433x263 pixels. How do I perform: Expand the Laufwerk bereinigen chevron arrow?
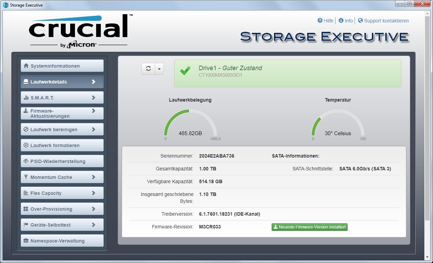[94, 130]
